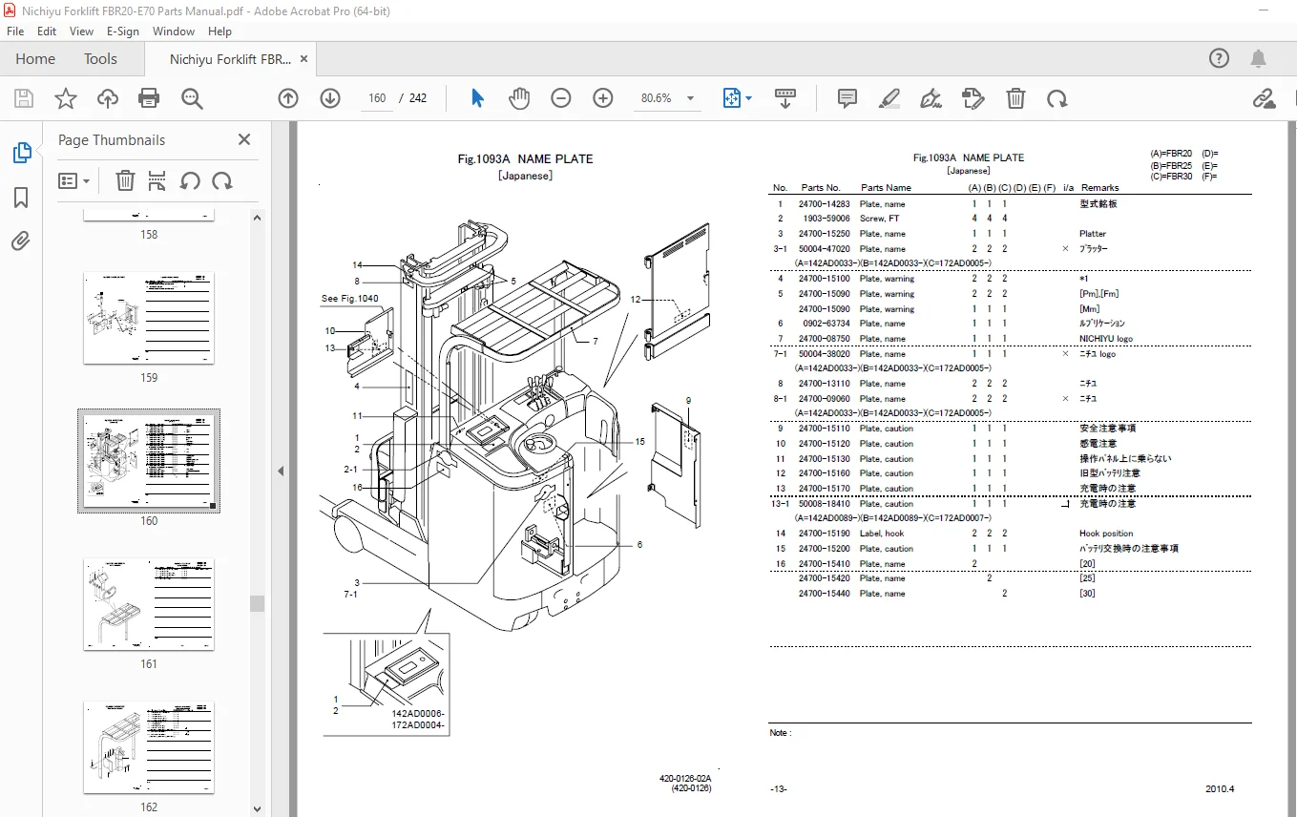Share a link using the link icon
The height and width of the screenshot is (817, 1297).
point(1264,98)
